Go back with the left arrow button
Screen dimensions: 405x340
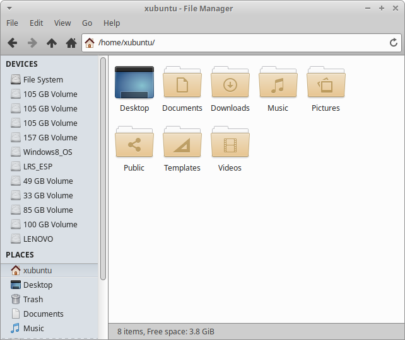coord(12,43)
